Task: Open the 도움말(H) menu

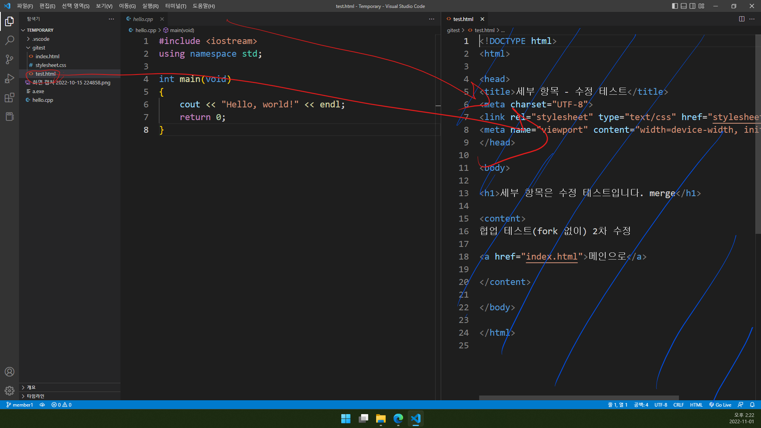Action: click(204, 6)
